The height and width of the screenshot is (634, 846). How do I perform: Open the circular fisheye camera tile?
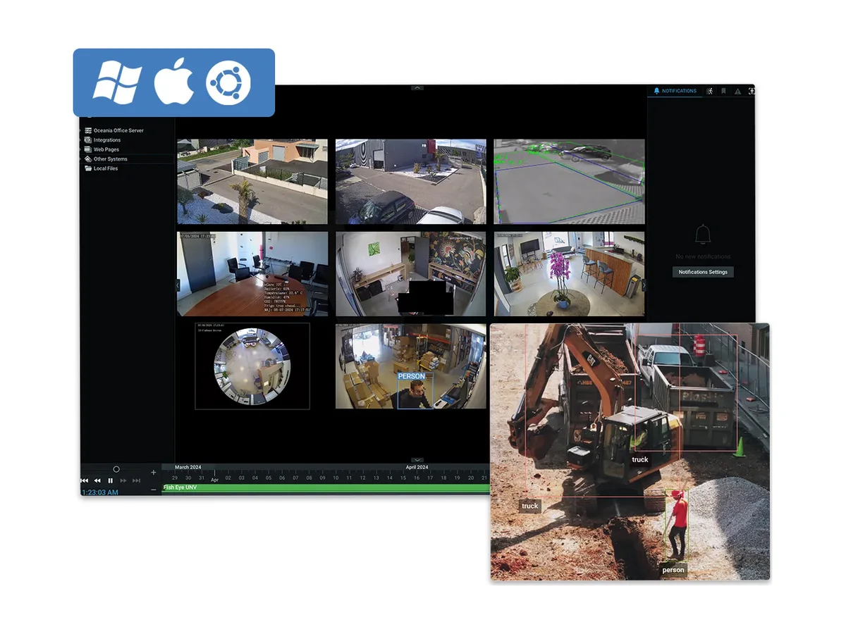coord(252,366)
